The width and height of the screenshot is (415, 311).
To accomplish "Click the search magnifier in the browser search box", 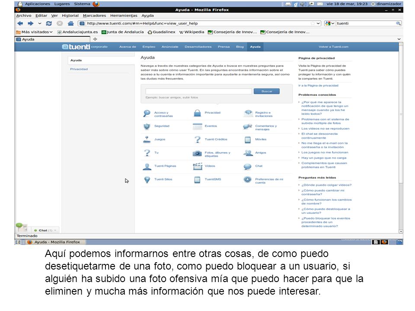I will [x=398, y=23].
